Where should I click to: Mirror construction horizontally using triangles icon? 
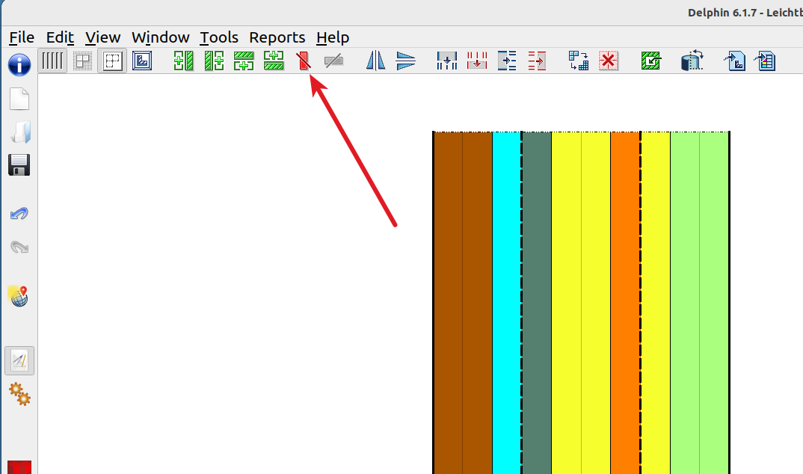(x=376, y=61)
